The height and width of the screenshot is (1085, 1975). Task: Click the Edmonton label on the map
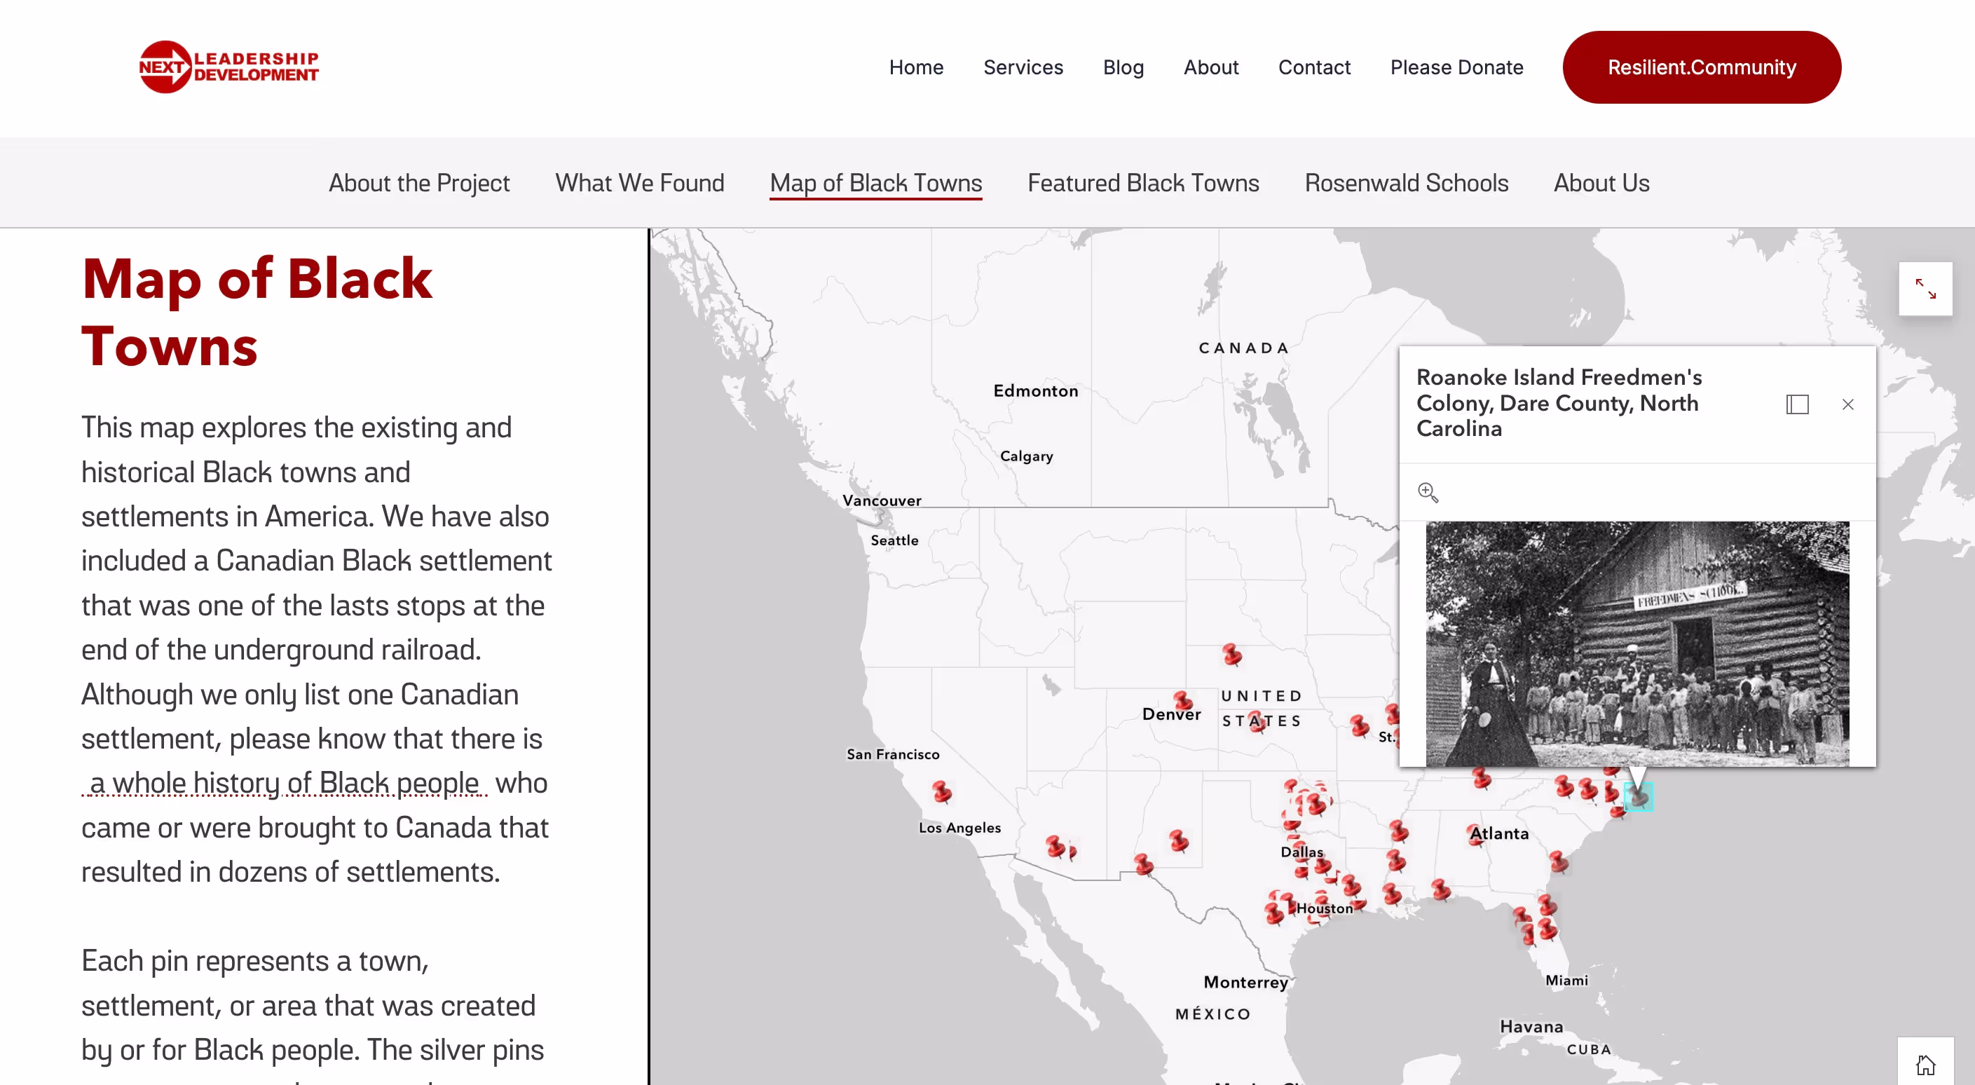coord(1035,390)
